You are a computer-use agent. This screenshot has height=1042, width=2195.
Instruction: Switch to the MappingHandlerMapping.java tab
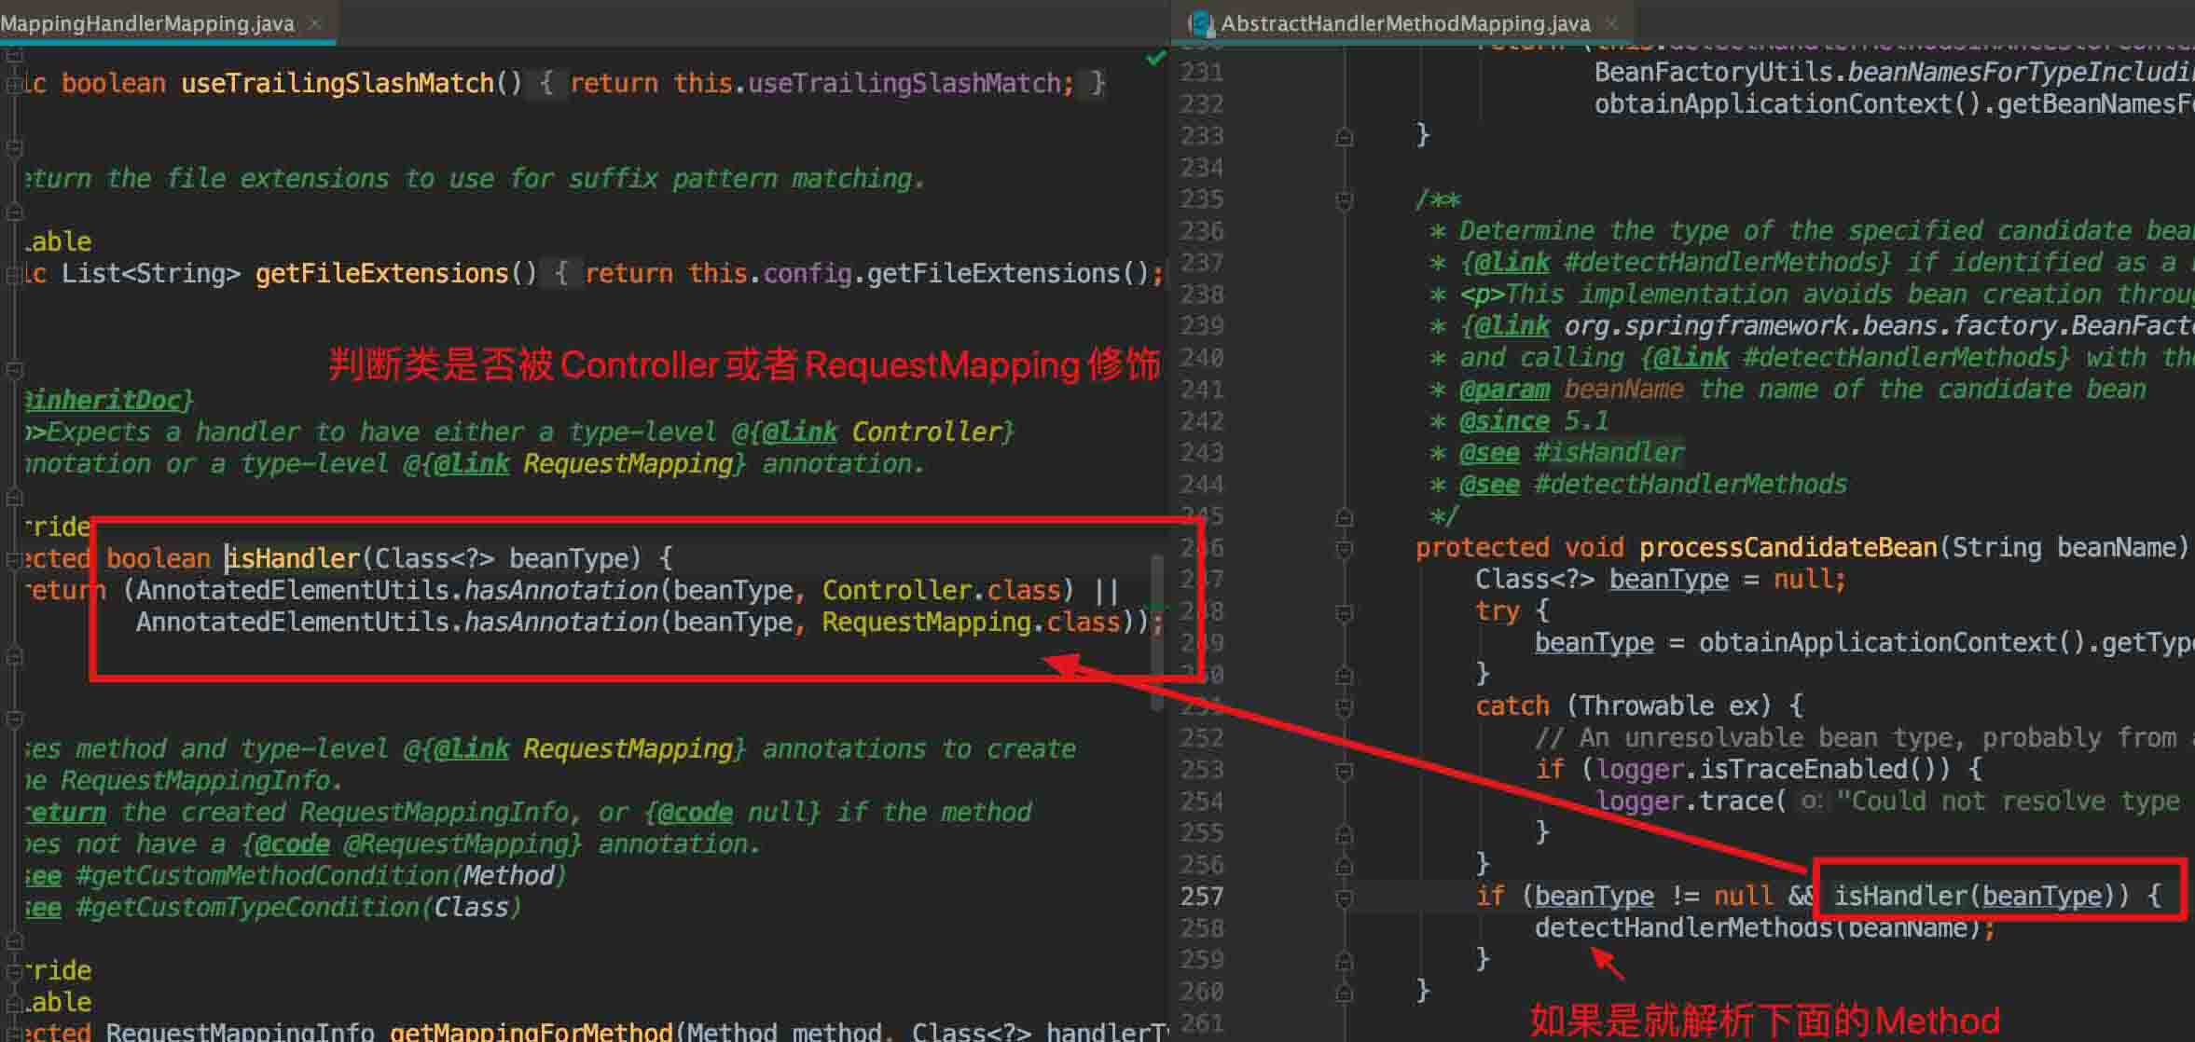(147, 23)
